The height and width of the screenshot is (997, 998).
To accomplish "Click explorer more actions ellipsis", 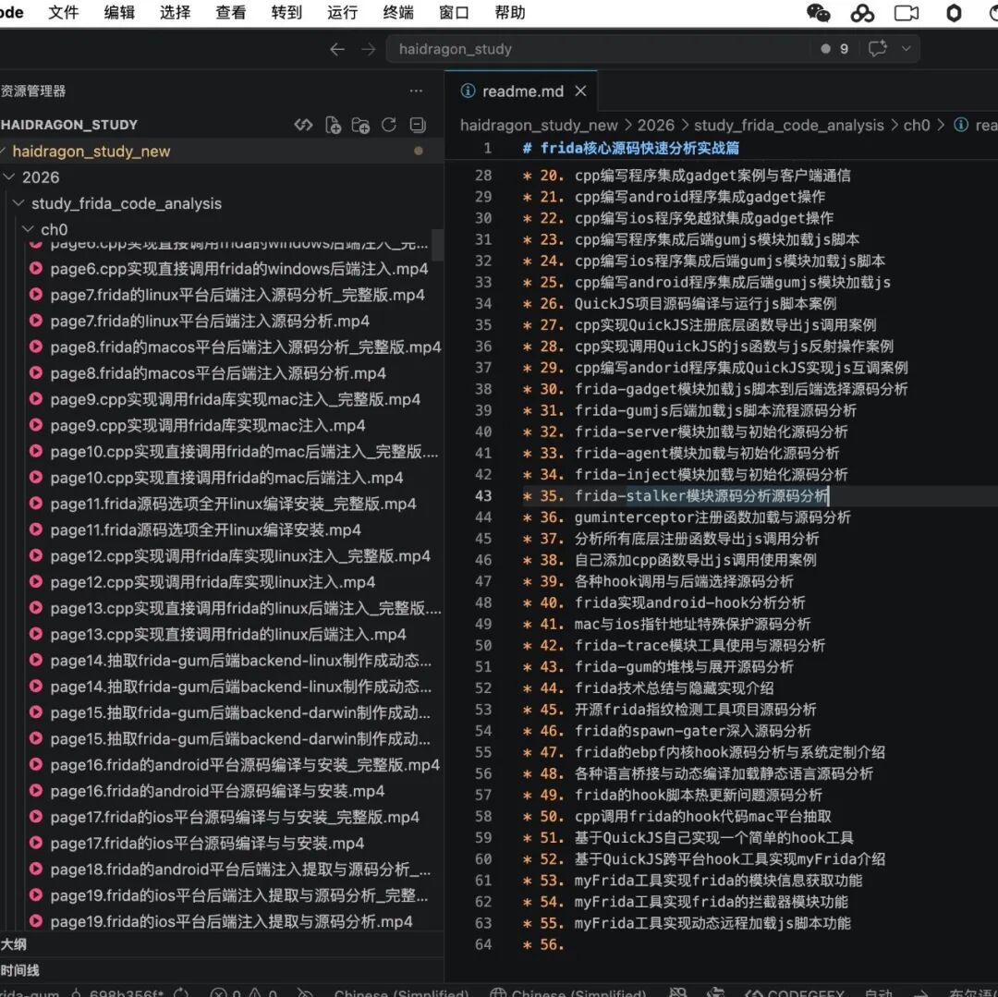I will coord(416,91).
